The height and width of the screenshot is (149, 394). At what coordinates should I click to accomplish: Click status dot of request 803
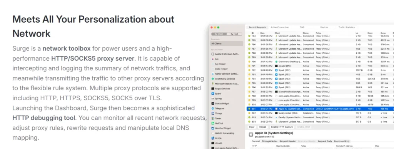(x=249, y=118)
